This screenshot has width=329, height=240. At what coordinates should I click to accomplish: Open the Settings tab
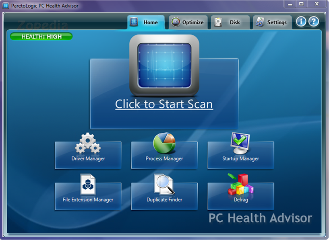272,22
